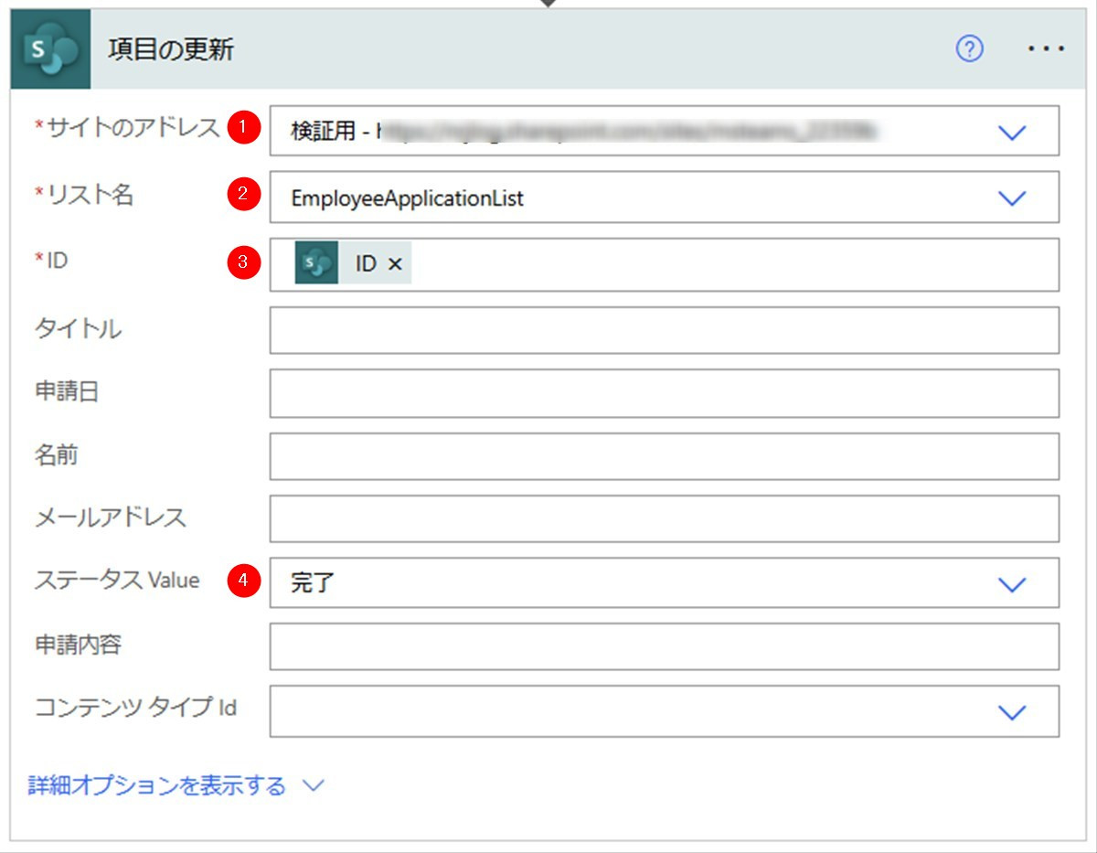This screenshot has width=1097, height=853.
Task: Click red step marker number 1
Action: pyautogui.click(x=242, y=129)
